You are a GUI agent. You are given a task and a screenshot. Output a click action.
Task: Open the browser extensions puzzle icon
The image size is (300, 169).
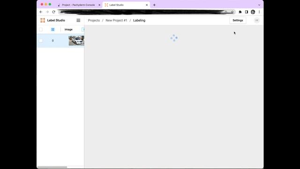pos(240,12)
